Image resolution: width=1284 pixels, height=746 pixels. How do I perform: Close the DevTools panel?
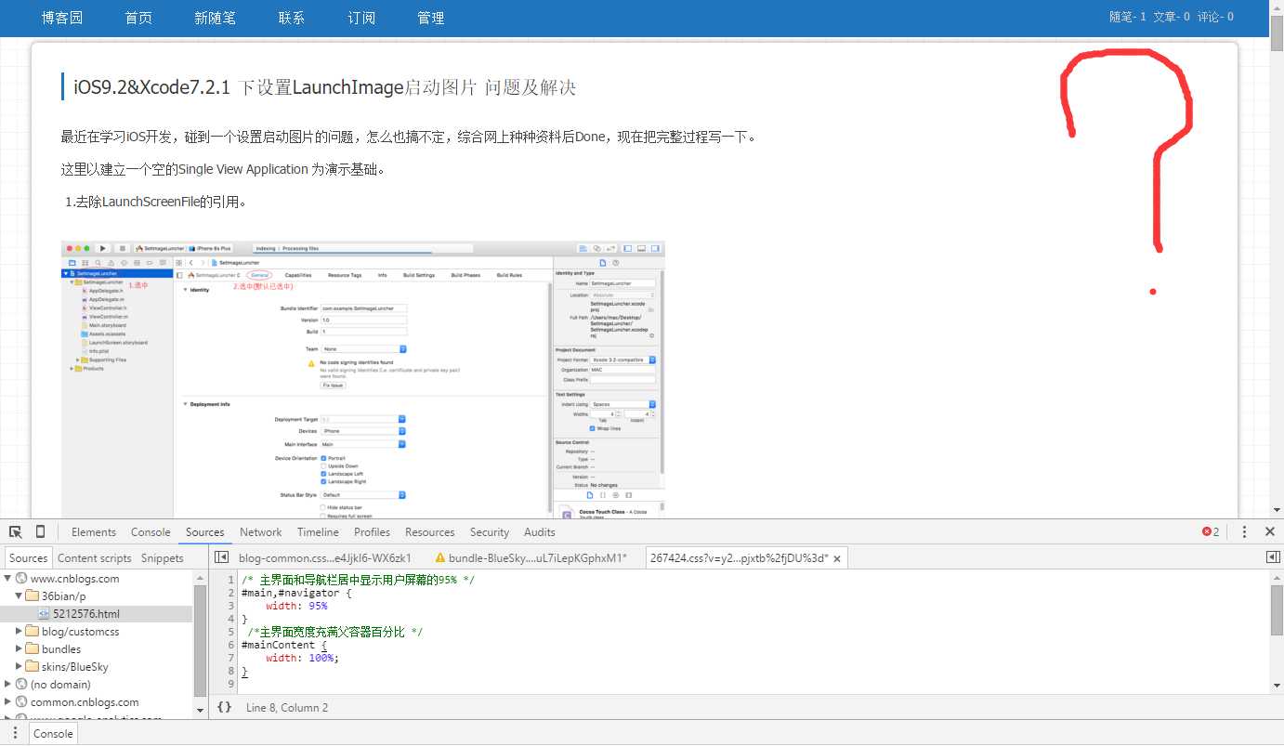(1270, 531)
